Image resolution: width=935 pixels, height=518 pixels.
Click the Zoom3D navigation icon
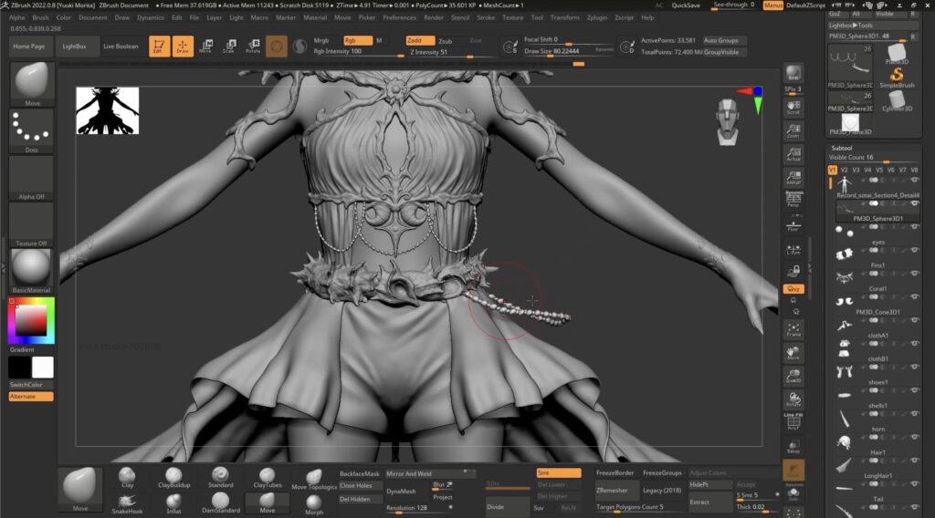pos(793,376)
